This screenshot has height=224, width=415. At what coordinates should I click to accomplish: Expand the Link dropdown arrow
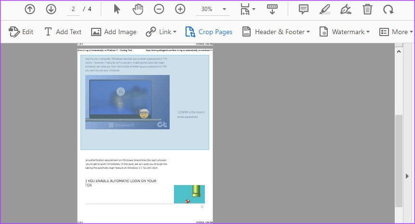174,32
